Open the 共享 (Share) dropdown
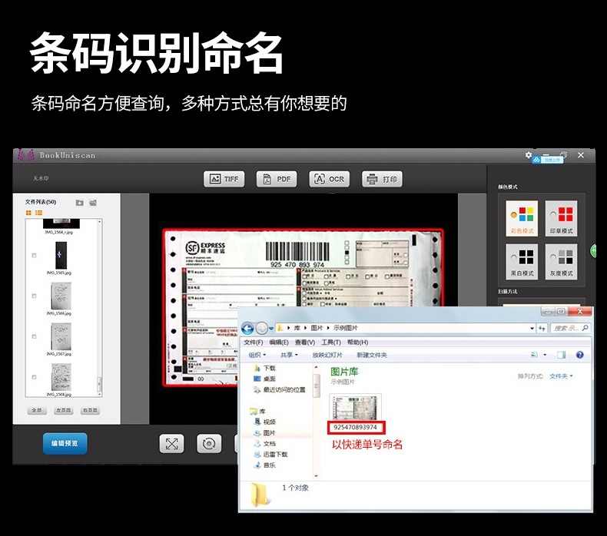607x536 pixels. [289, 355]
